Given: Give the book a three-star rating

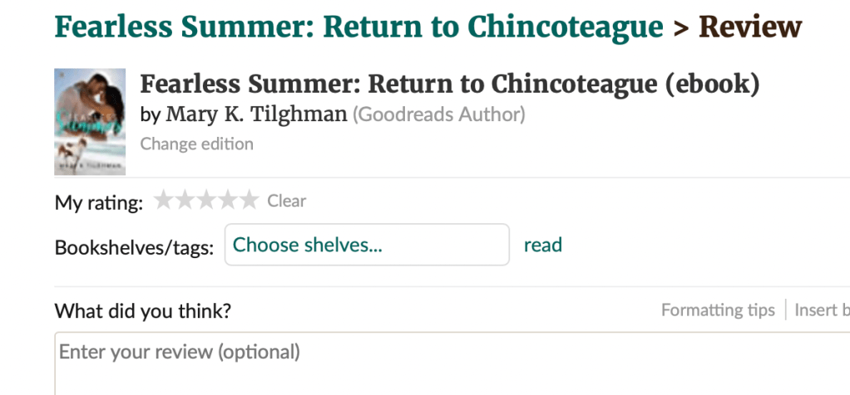Looking at the screenshot, I should [206, 200].
